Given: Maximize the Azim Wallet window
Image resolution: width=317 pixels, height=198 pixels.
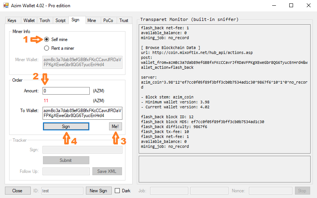Looking at the screenshot, I should (291, 5).
